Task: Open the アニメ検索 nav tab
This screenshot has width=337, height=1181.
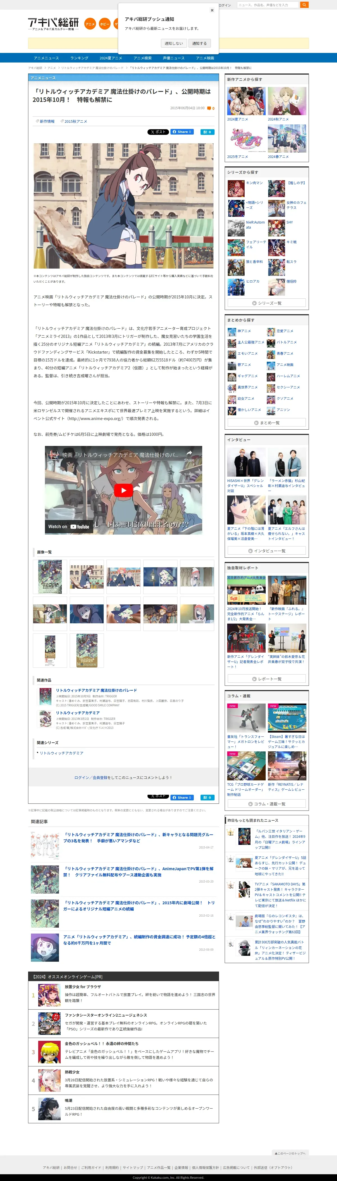Action: pyautogui.click(x=142, y=58)
